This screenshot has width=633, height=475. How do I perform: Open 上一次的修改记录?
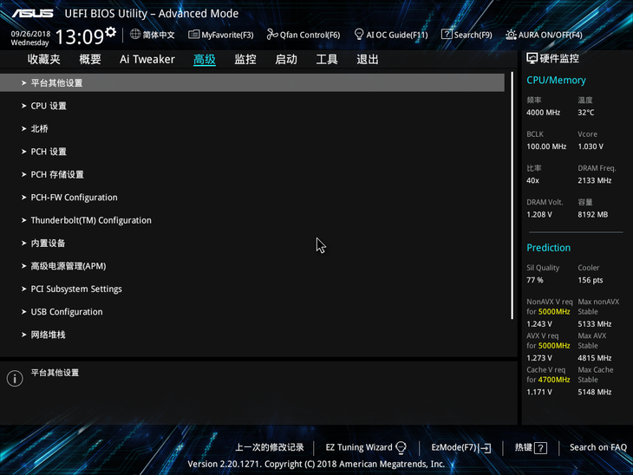[270, 447]
